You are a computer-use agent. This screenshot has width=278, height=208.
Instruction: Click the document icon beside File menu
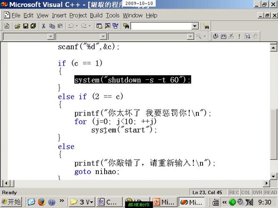click(7, 15)
